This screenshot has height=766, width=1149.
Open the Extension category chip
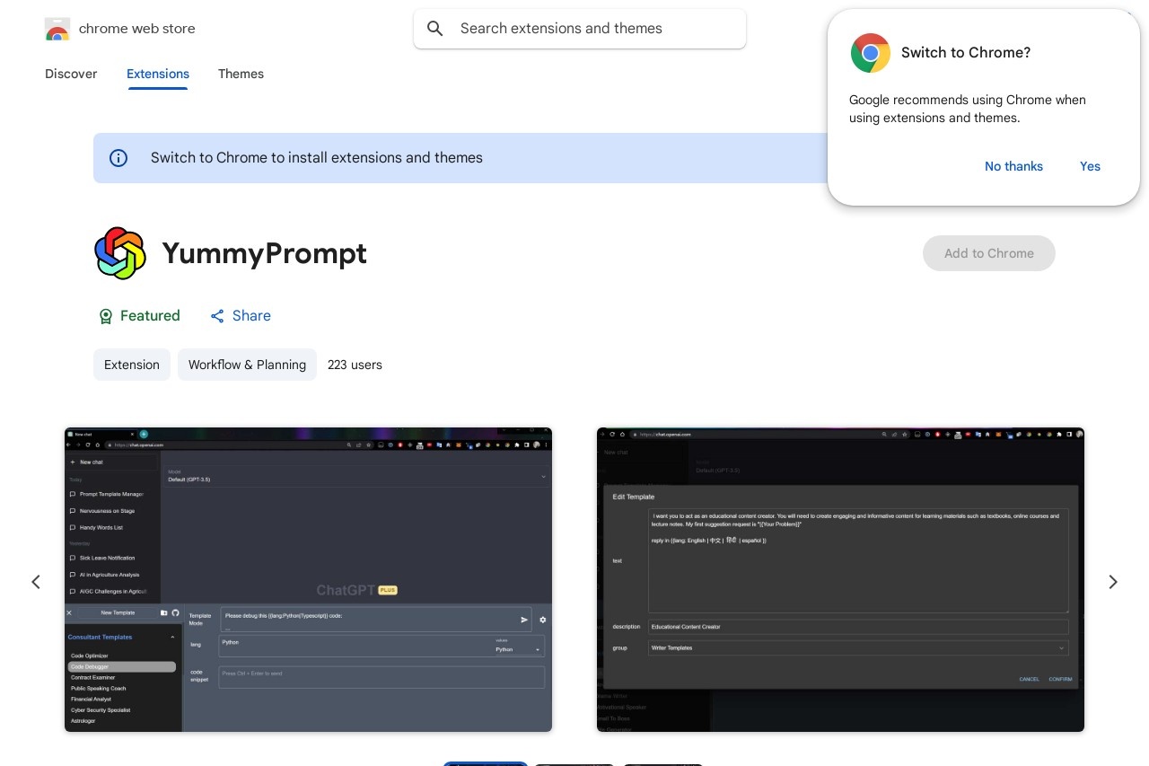click(132, 365)
